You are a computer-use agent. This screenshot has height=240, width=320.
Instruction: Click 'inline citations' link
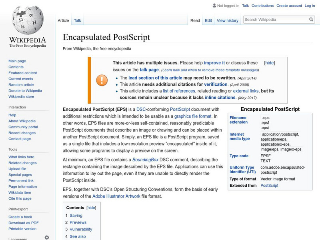coord(220,97)
